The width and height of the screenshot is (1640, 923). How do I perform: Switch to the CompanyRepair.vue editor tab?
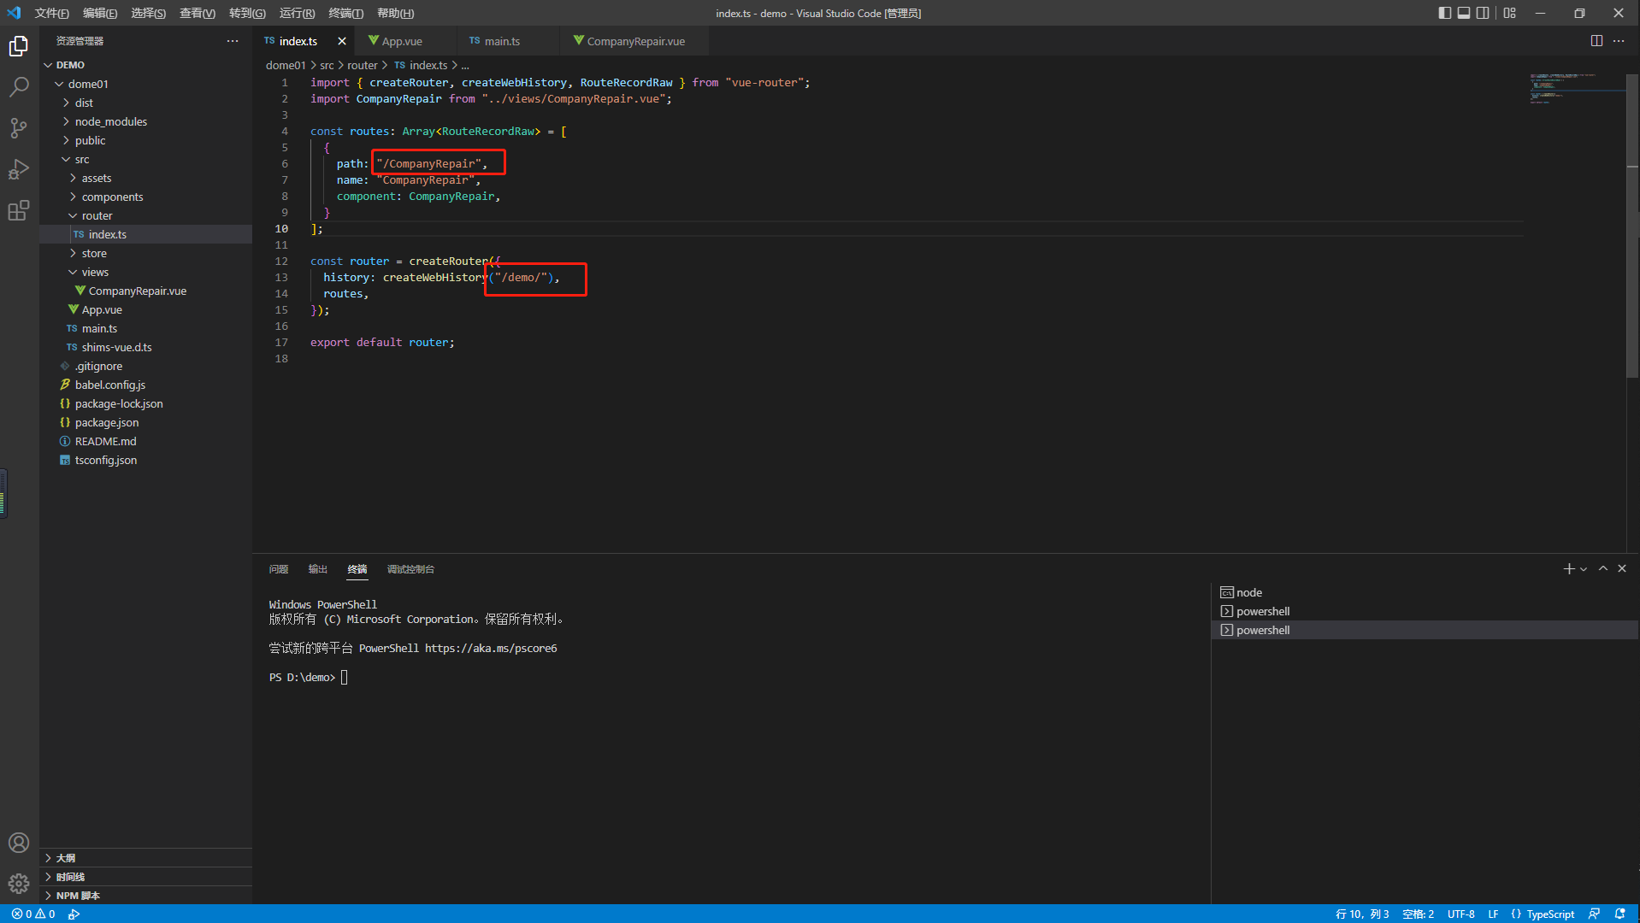[634, 41]
